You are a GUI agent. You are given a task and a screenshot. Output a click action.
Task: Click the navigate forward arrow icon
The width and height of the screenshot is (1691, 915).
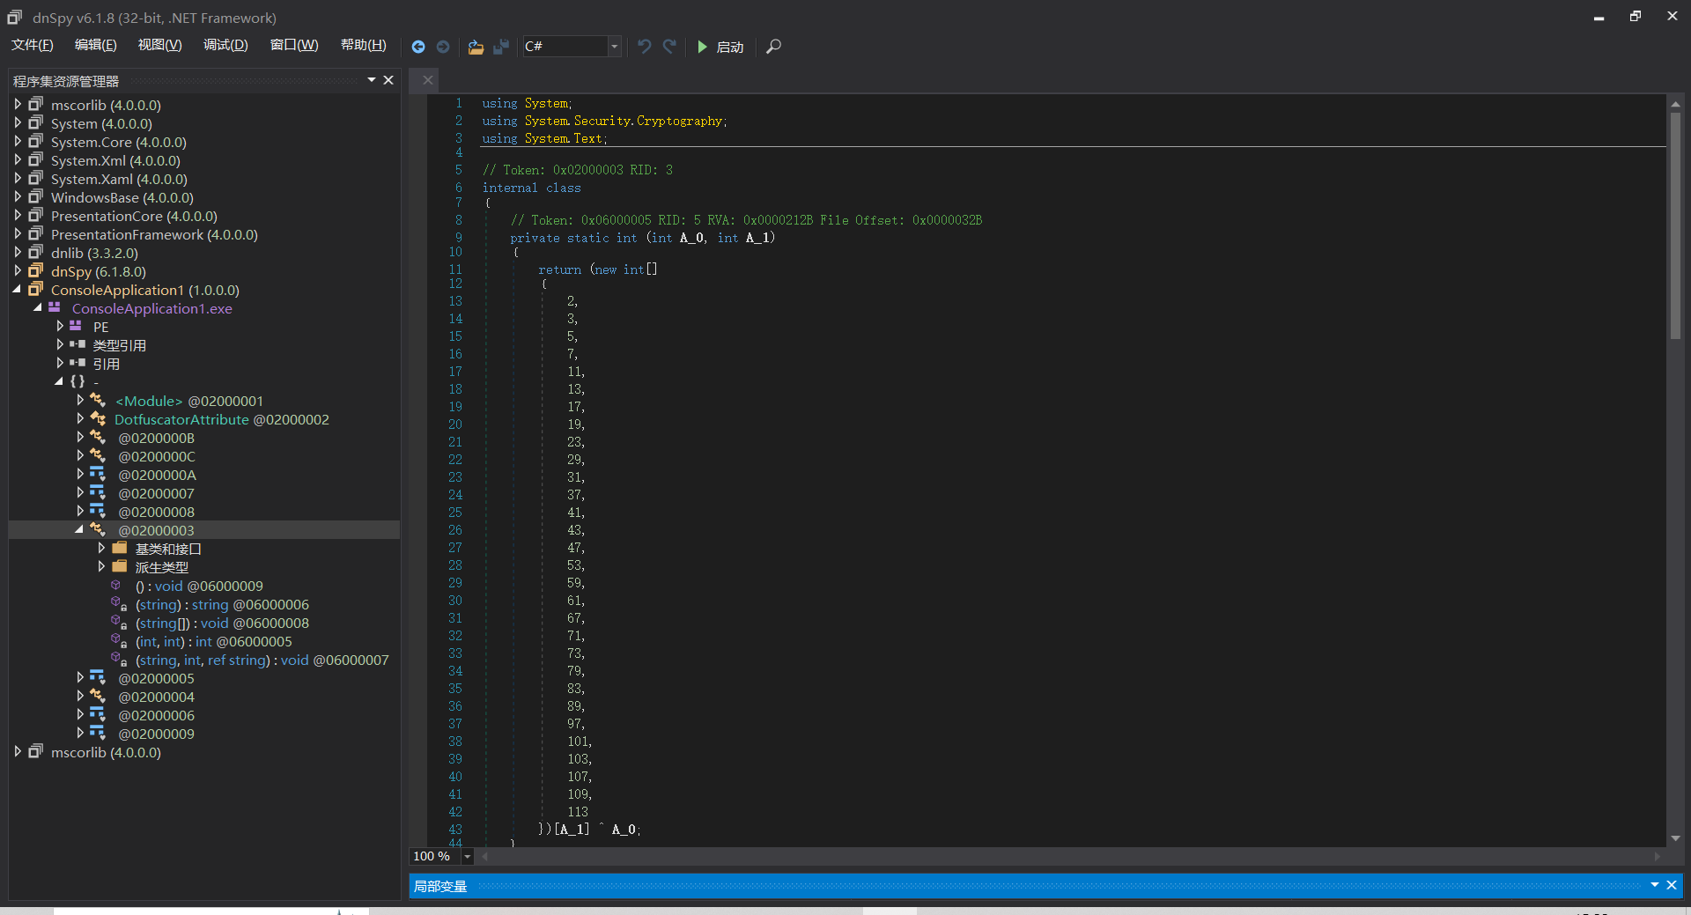(443, 47)
